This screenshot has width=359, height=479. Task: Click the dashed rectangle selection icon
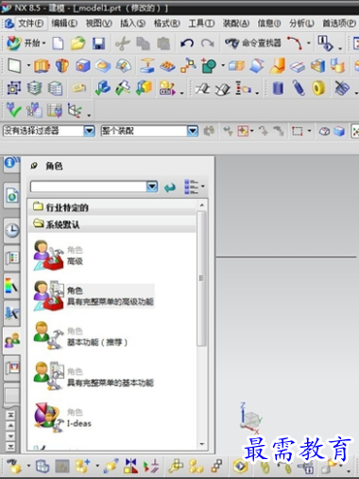tap(297, 131)
